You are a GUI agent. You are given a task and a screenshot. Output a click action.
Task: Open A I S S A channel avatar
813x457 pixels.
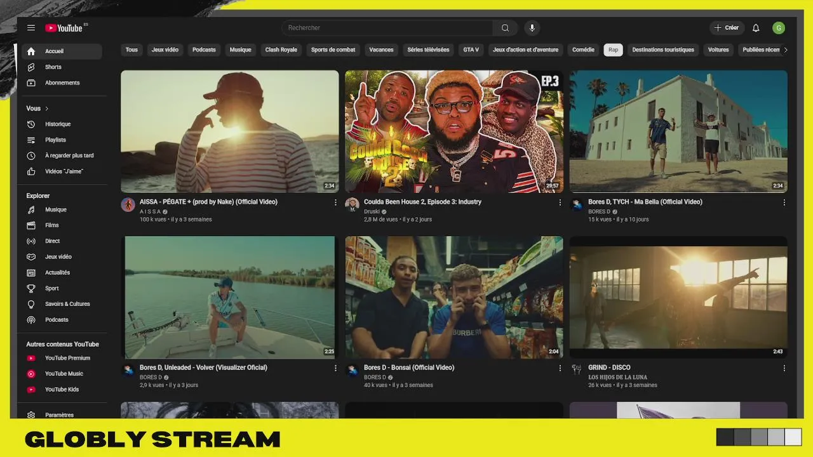click(x=128, y=204)
